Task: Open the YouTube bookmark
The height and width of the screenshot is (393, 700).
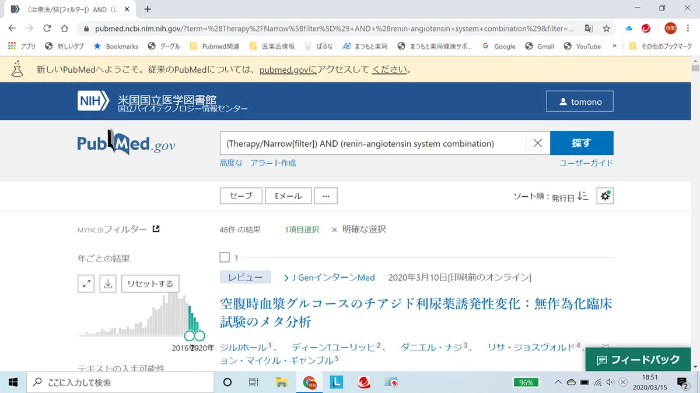Action: [582, 46]
